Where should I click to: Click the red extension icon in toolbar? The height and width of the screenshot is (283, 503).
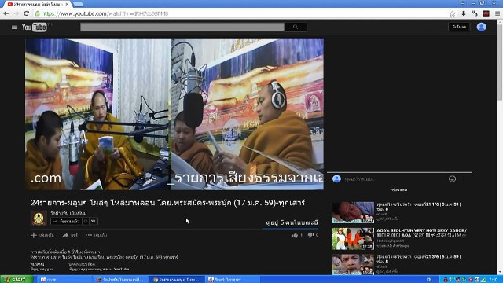coord(486,13)
